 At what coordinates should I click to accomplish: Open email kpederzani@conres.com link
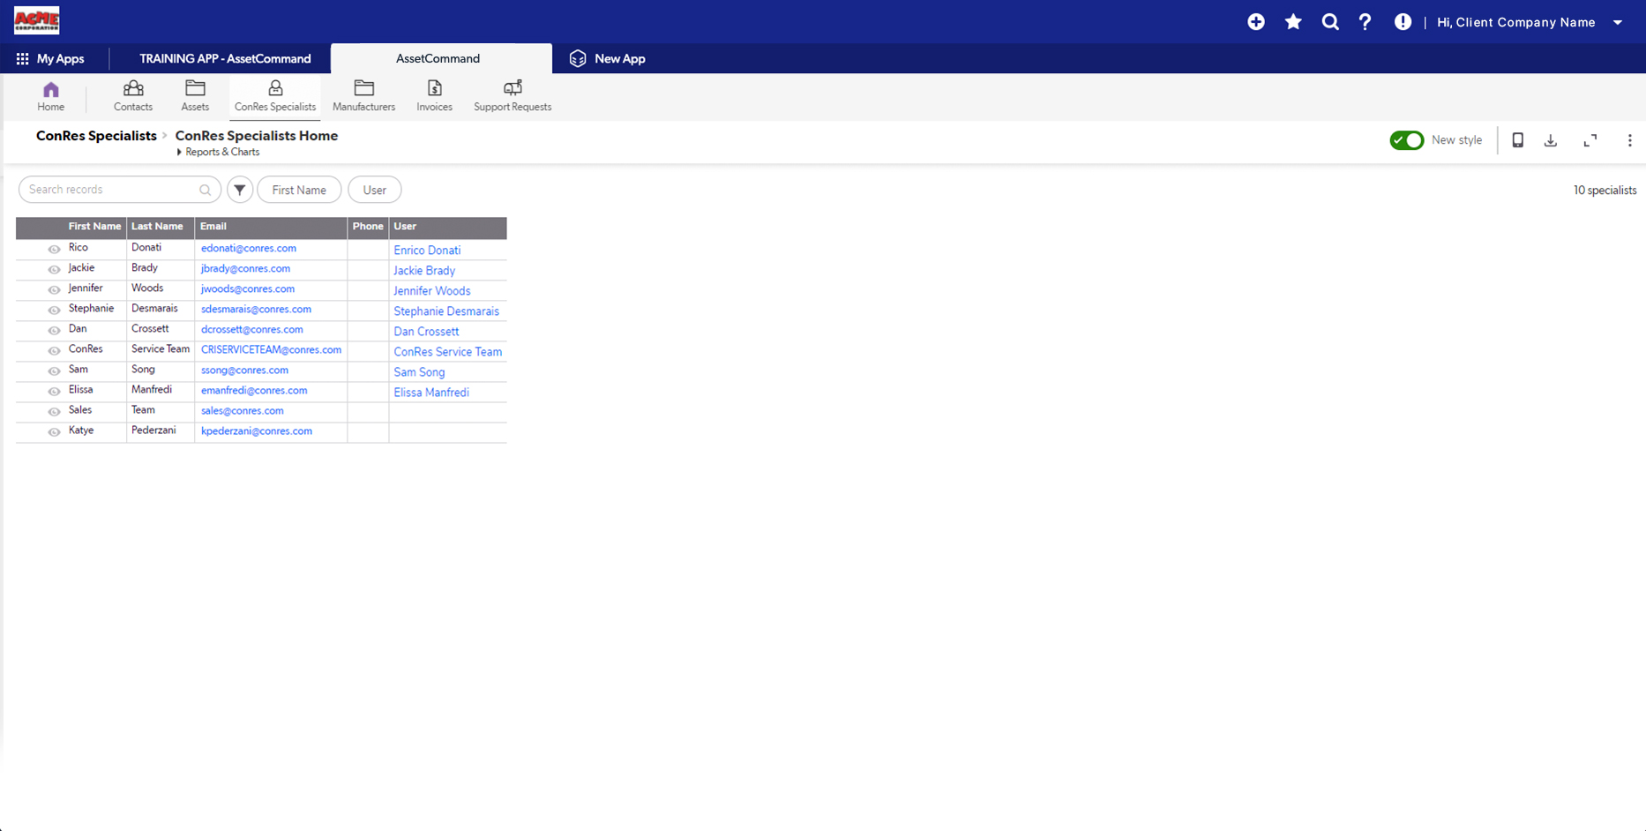(257, 431)
